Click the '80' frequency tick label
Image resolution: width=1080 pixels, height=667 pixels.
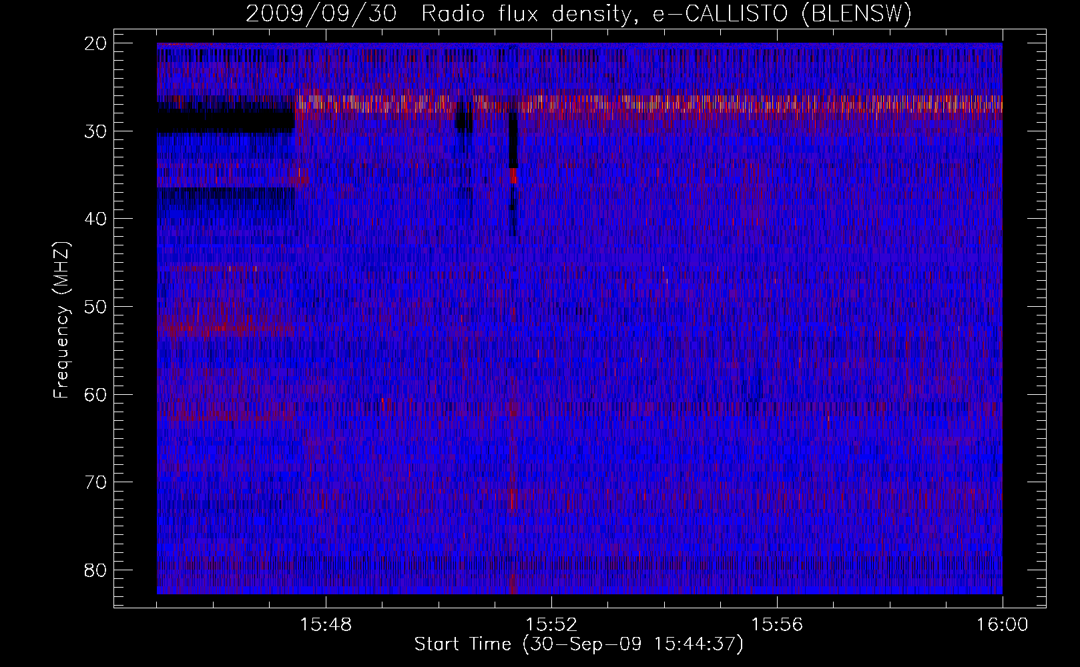(96, 570)
